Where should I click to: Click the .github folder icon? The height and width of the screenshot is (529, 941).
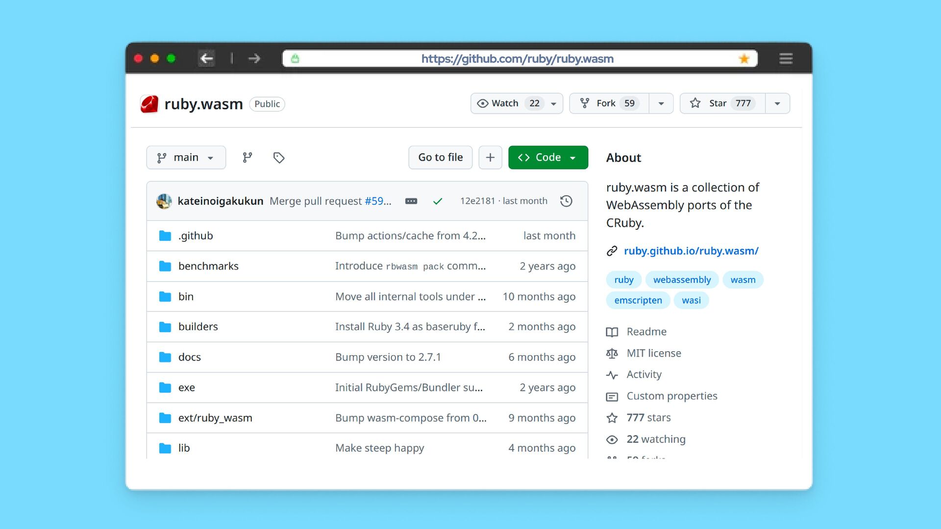165,236
